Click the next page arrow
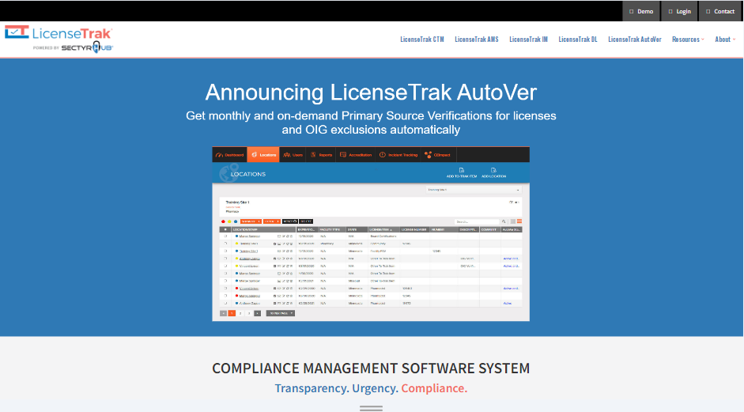The height and width of the screenshot is (412, 744). coord(257,313)
